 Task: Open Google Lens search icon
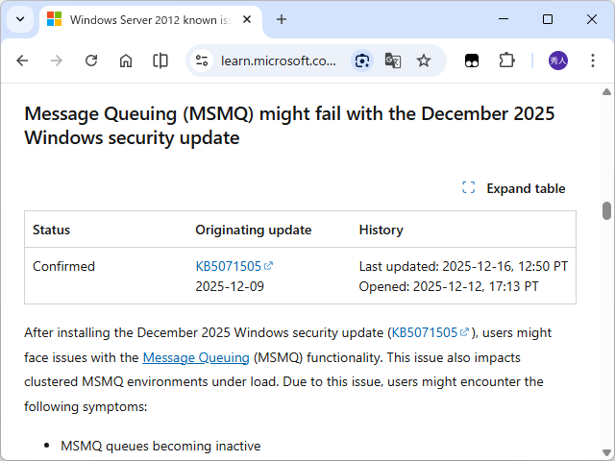[x=361, y=61]
